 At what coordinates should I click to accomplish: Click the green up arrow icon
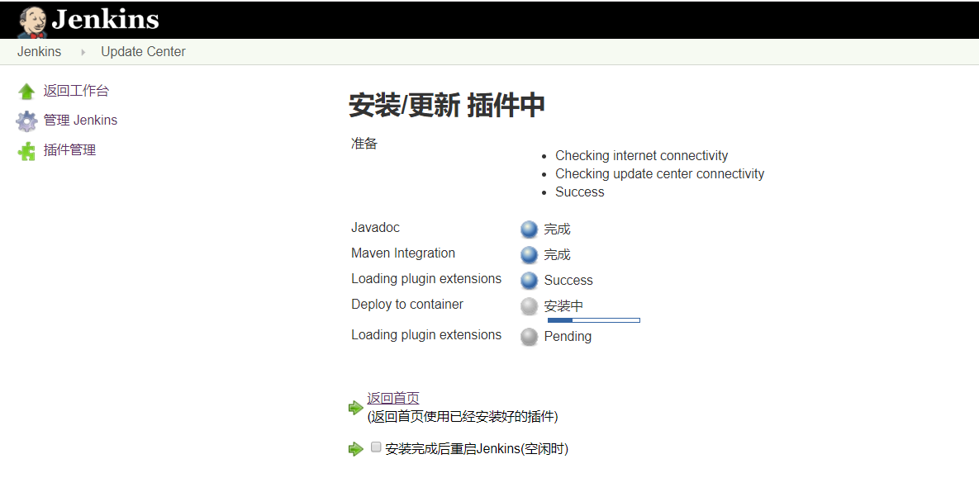(x=26, y=92)
